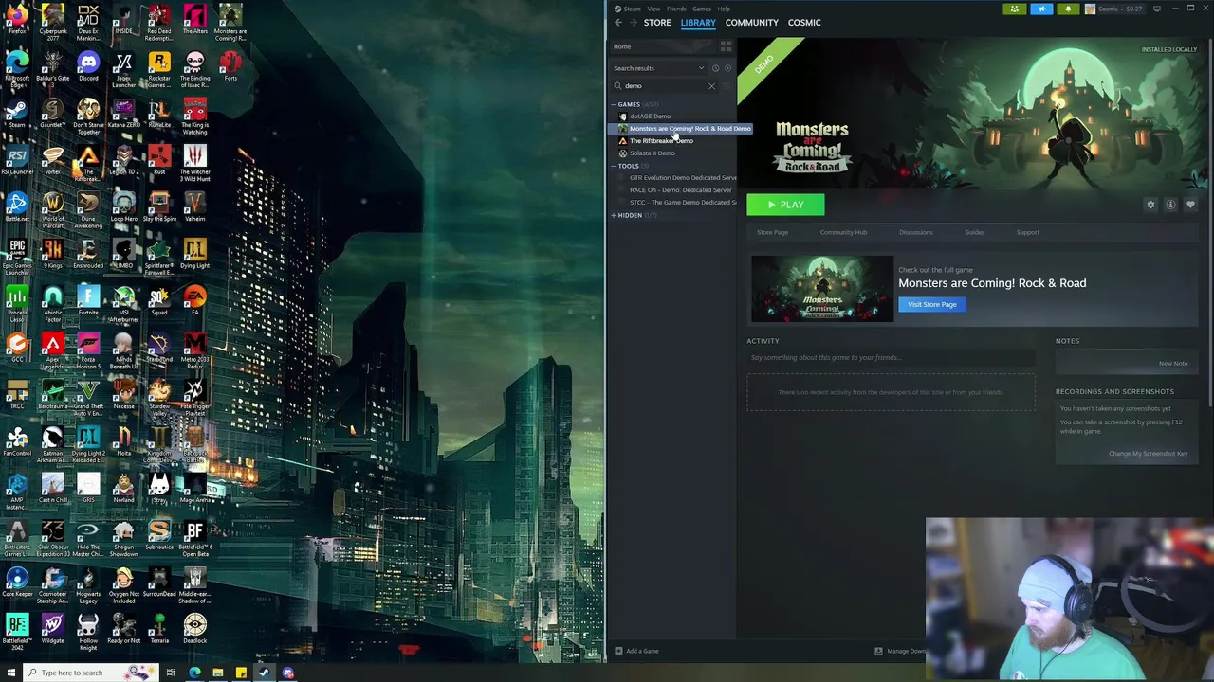This screenshot has height=682, width=1214.
Task: Open the Steam icon on the taskbar
Action: click(264, 673)
